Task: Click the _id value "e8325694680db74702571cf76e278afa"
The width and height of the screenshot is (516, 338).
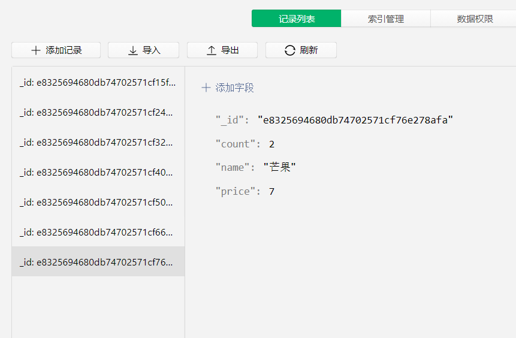Action: 355,120
